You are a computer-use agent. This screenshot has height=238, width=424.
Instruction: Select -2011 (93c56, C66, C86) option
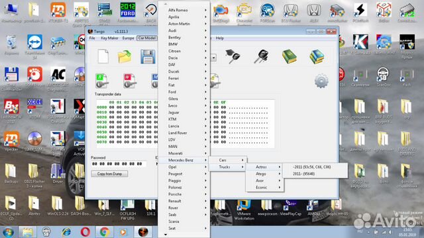coord(315,167)
